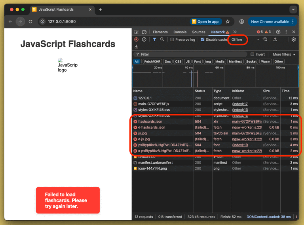
Task: Close the DevTools panel
Action: pos(294,32)
